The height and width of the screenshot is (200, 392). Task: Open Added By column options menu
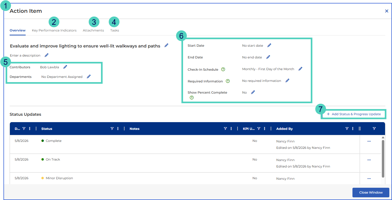(x=353, y=129)
